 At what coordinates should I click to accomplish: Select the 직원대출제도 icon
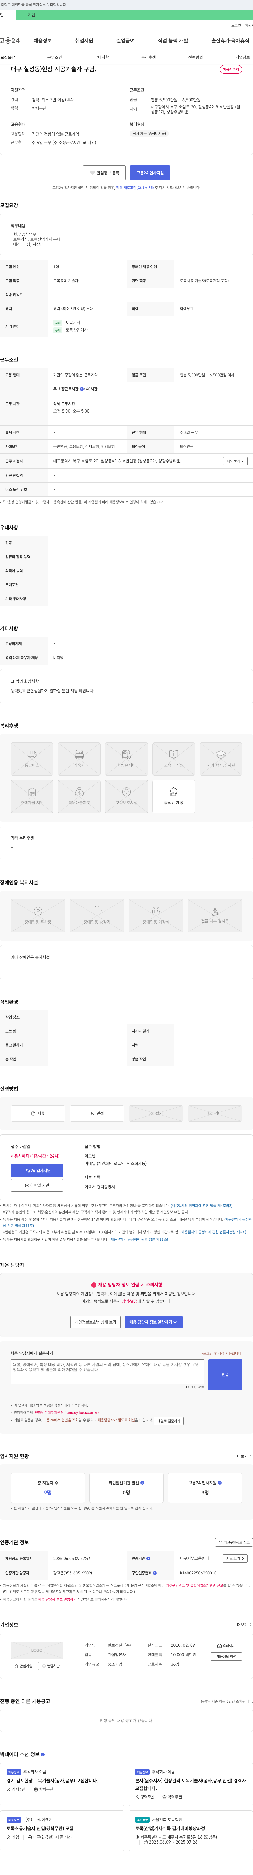(x=79, y=796)
